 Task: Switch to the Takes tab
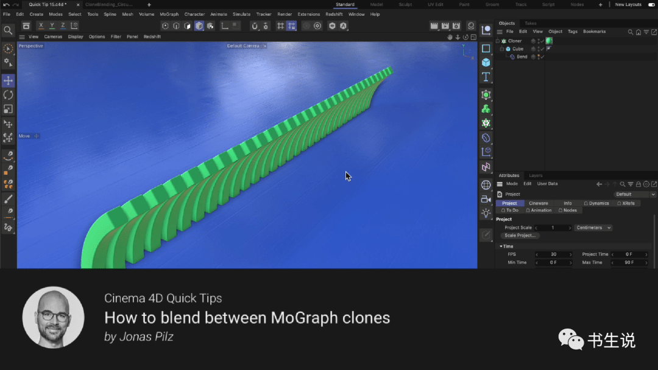(x=531, y=24)
